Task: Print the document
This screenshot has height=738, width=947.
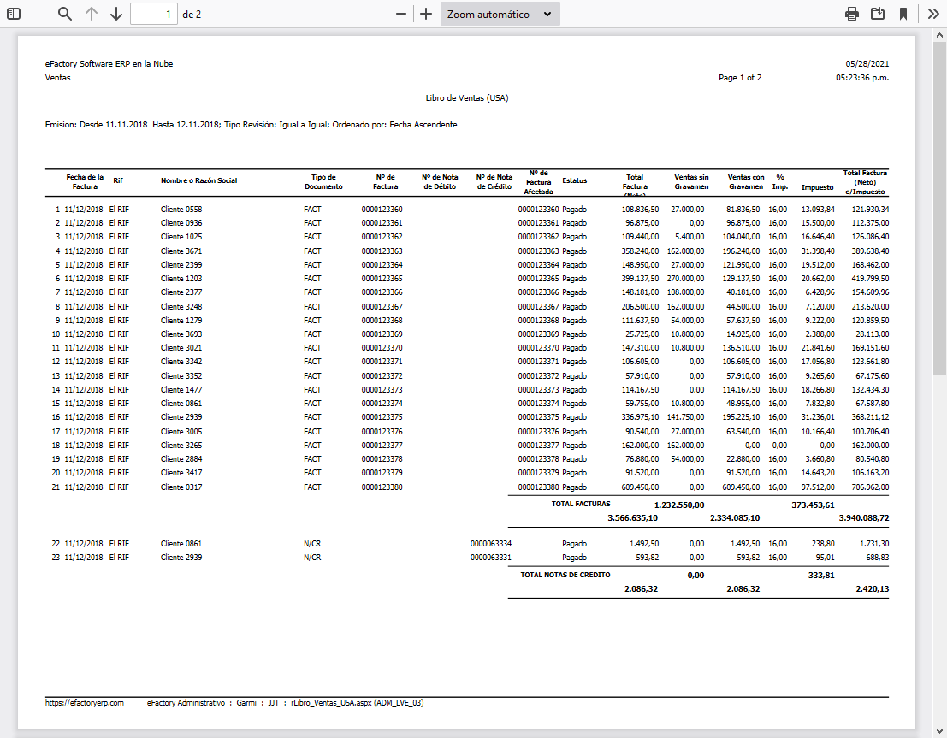Action: 851,14
